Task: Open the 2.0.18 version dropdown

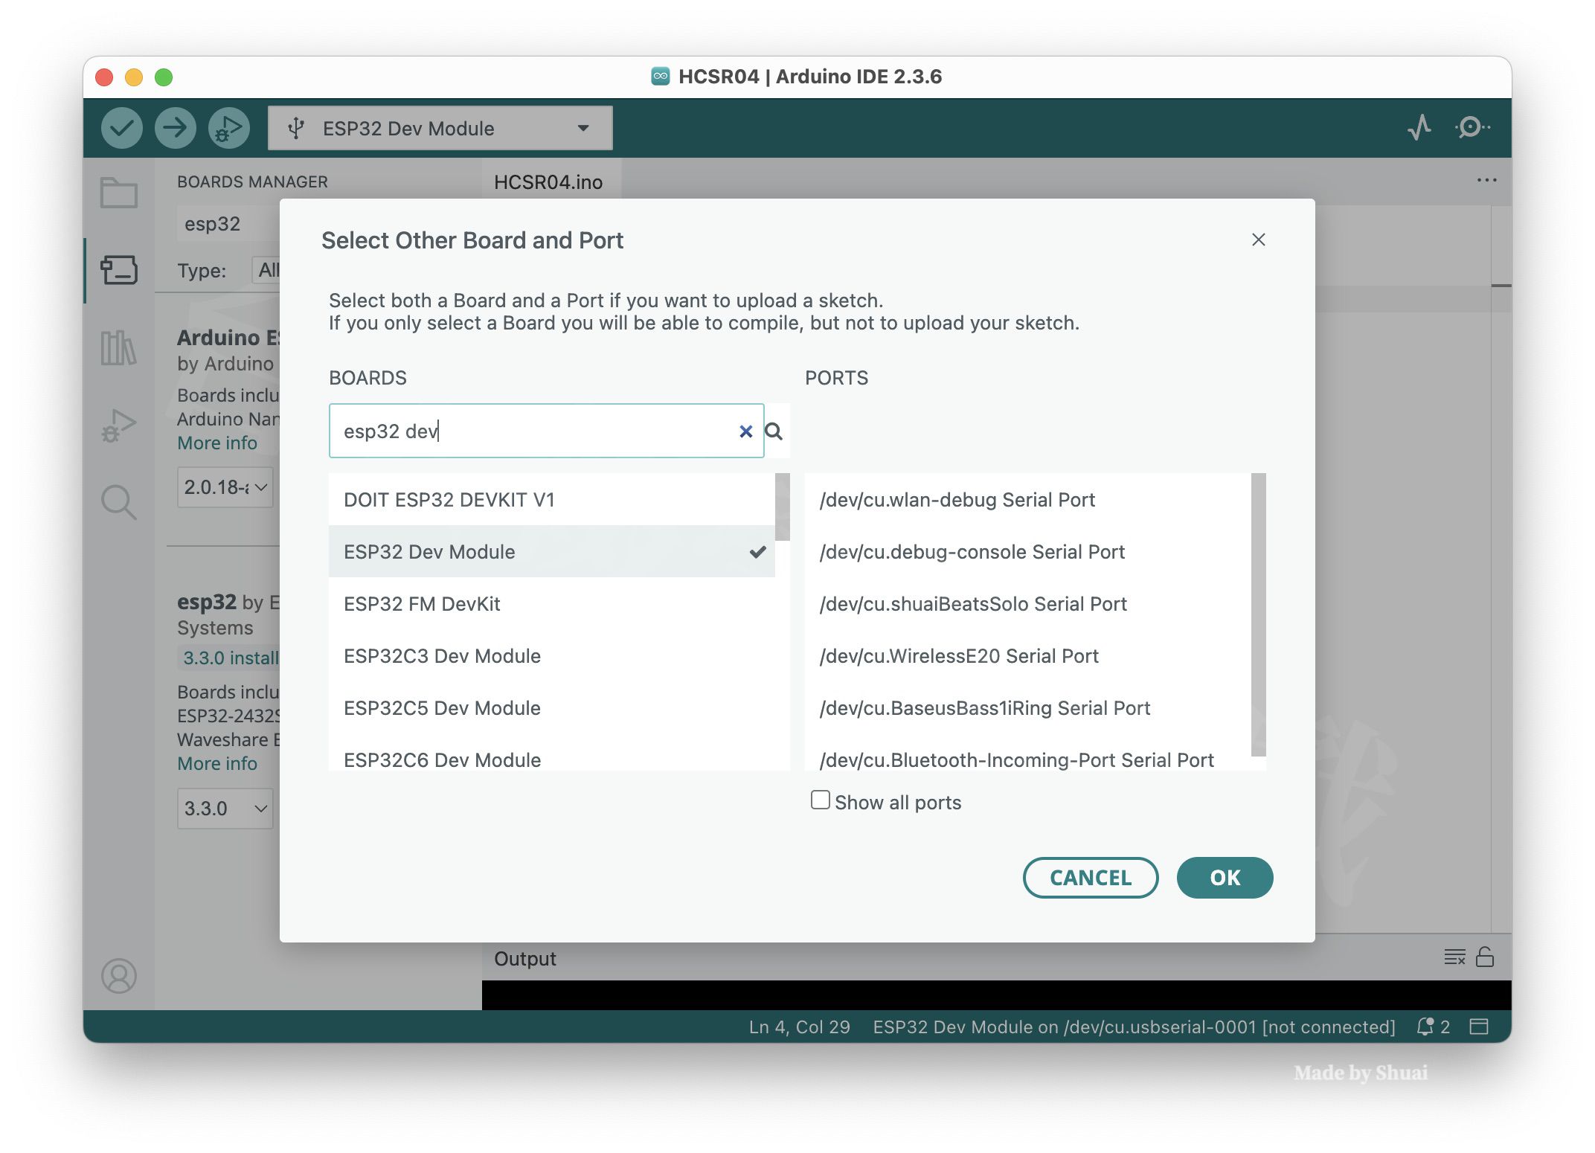Action: [225, 487]
